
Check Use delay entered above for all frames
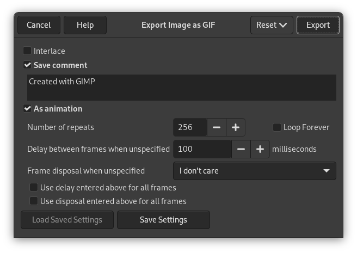[x=34, y=188]
